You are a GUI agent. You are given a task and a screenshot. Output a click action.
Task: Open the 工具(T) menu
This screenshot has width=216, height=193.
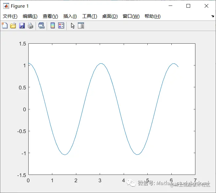click(90, 16)
